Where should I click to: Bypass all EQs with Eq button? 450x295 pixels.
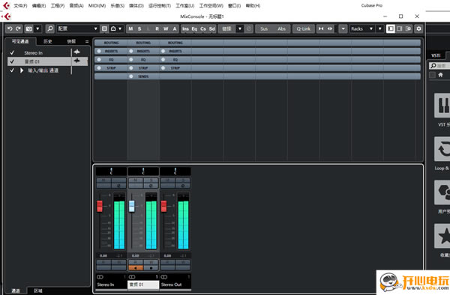(x=194, y=28)
